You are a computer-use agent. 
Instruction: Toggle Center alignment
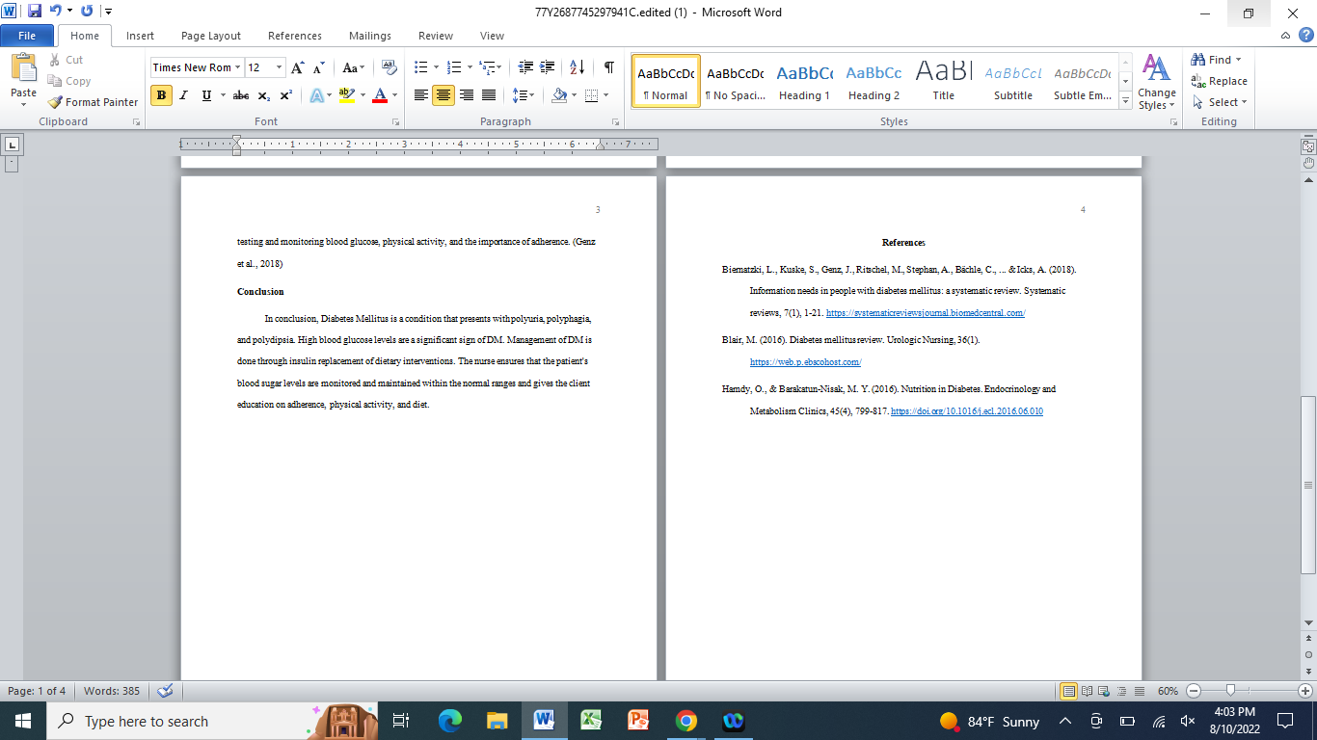pos(443,95)
